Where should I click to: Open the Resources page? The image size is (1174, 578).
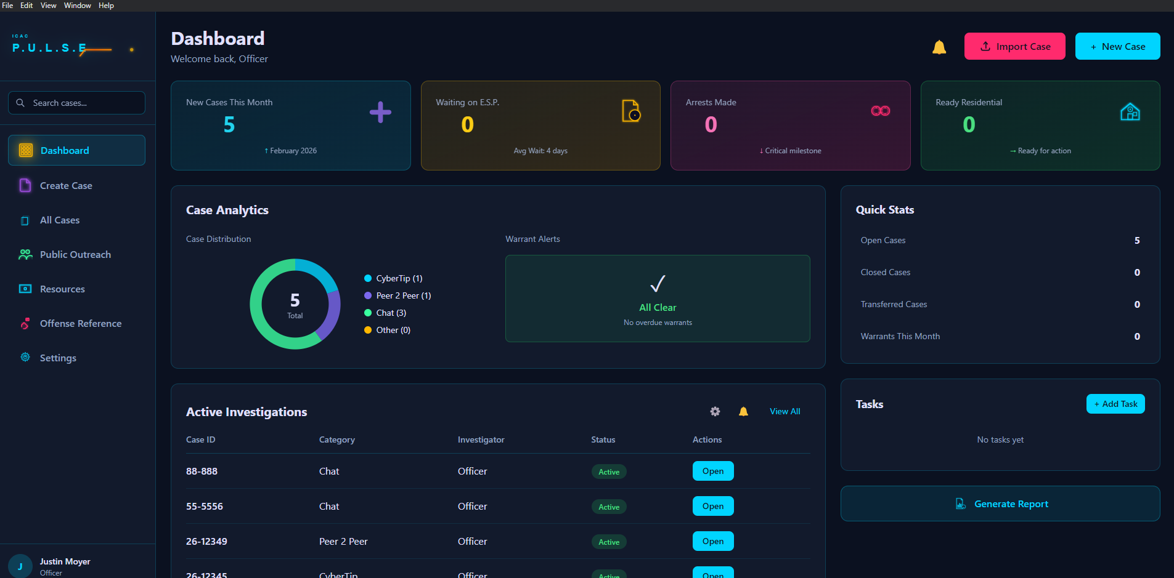(76, 289)
